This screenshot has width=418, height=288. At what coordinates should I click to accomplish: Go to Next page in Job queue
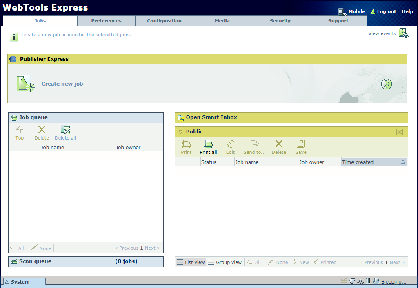152,248
